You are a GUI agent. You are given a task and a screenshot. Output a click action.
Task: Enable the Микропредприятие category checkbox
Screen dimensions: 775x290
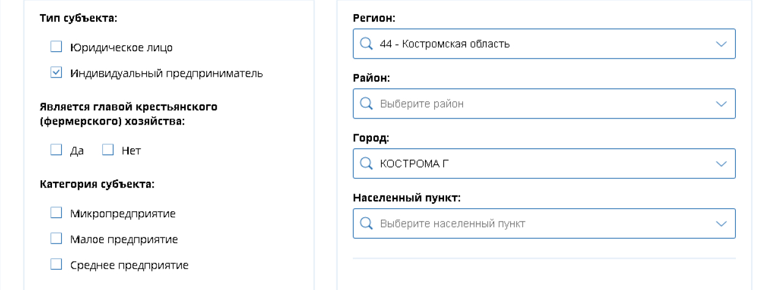coord(56,212)
